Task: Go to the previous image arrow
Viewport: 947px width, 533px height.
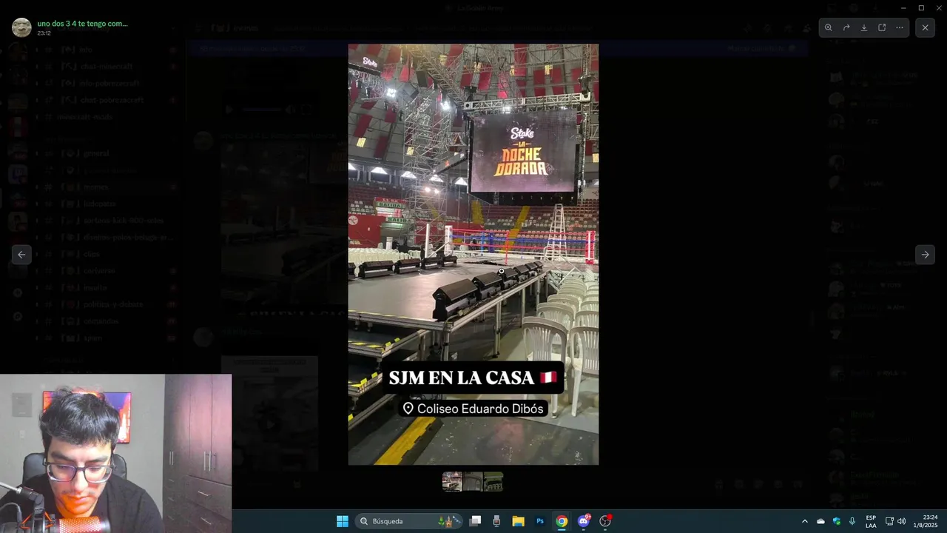Action: [21, 255]
